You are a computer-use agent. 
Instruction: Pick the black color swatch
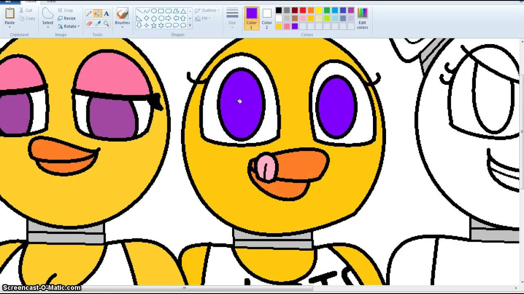[279, 10]
